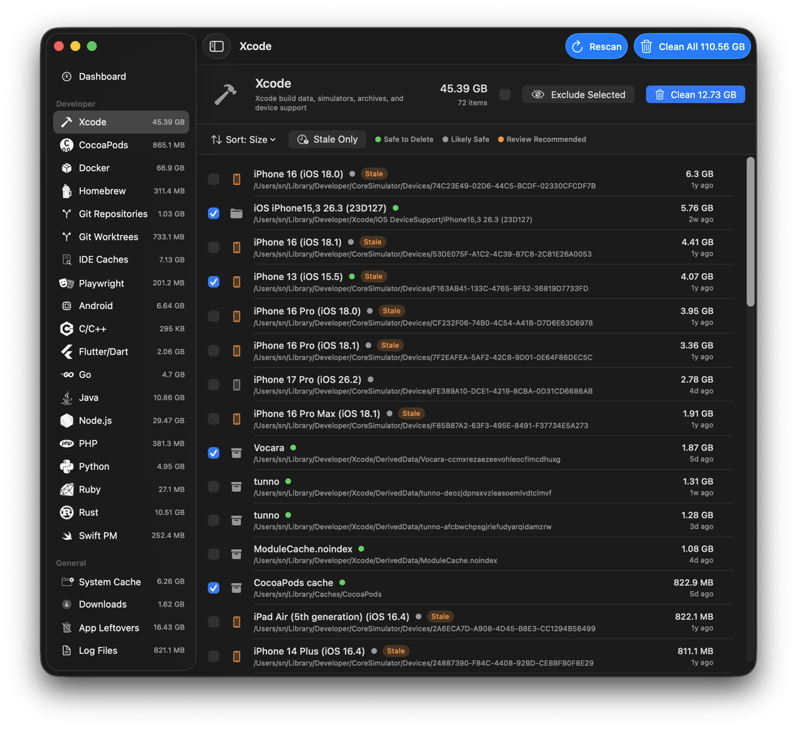Click the Clean All 110.56 GB button
Viewport: 797px width, 730px height.
point(692,46)
